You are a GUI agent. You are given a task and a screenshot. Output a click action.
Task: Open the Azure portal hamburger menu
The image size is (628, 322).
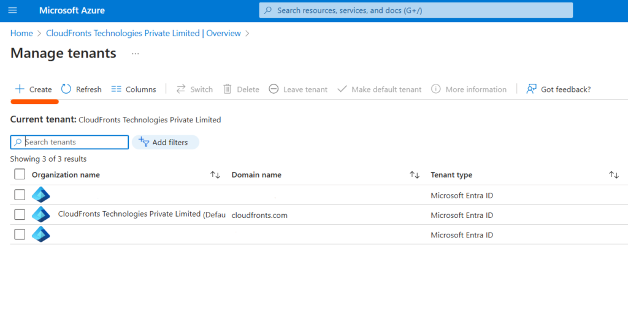12,10
